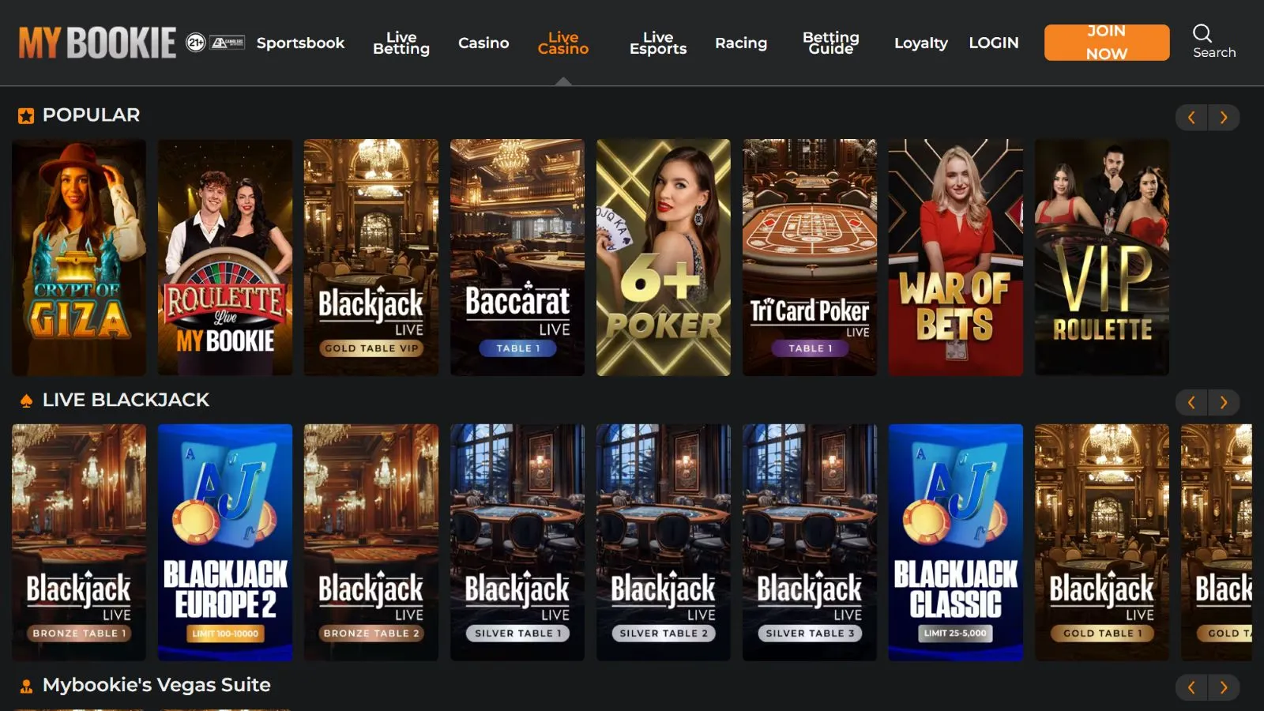This screenshot has height=711, width=1264.
Task: Open the Sportsbook menu item
Action: point(300,43)
